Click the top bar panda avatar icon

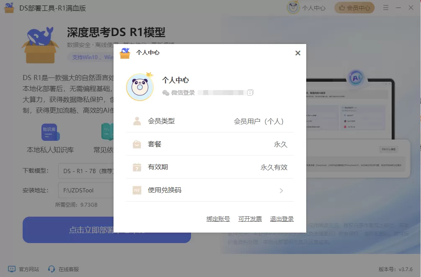(x=293, y=8)
